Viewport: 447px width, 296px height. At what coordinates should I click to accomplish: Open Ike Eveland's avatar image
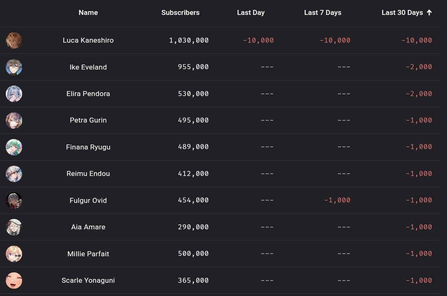[x=14, y=67]
